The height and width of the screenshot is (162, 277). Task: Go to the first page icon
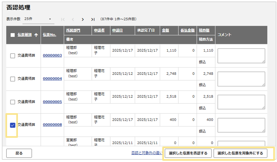63,19
